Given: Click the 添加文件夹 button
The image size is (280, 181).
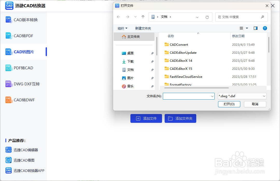Looking at the screenshot, I should click(x=180, y=118).
